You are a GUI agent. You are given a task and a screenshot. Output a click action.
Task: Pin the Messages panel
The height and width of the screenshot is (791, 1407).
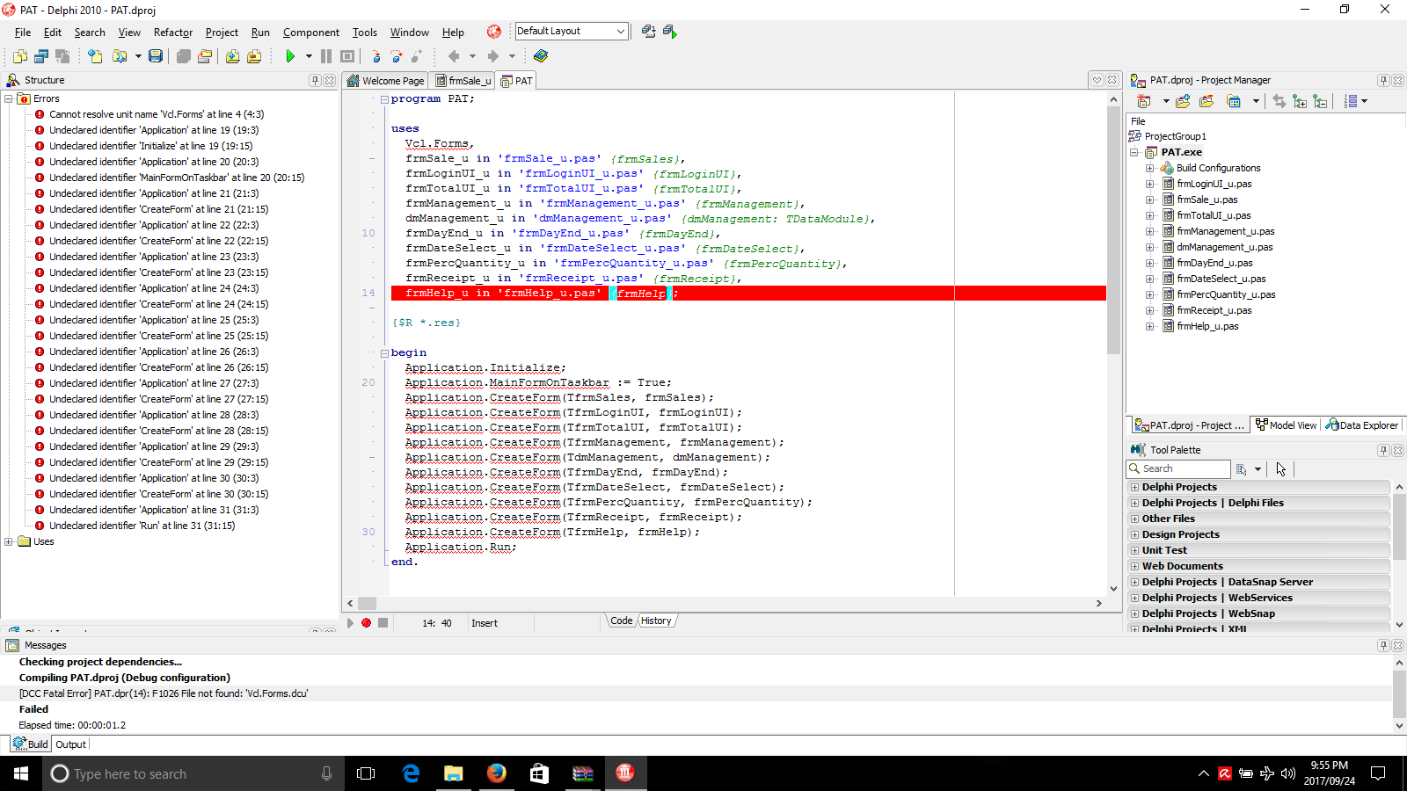pos(1383,644)
